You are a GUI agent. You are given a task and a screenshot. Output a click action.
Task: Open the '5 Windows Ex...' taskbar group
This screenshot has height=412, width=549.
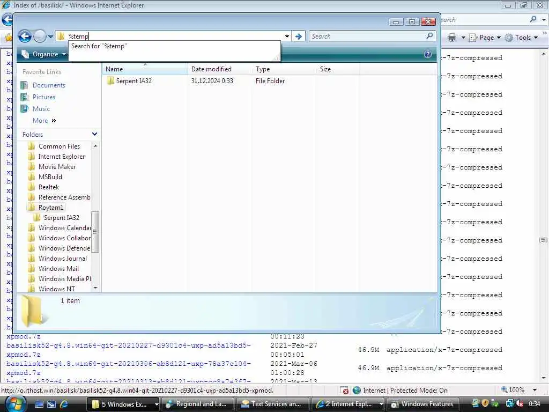click(123, 404)
